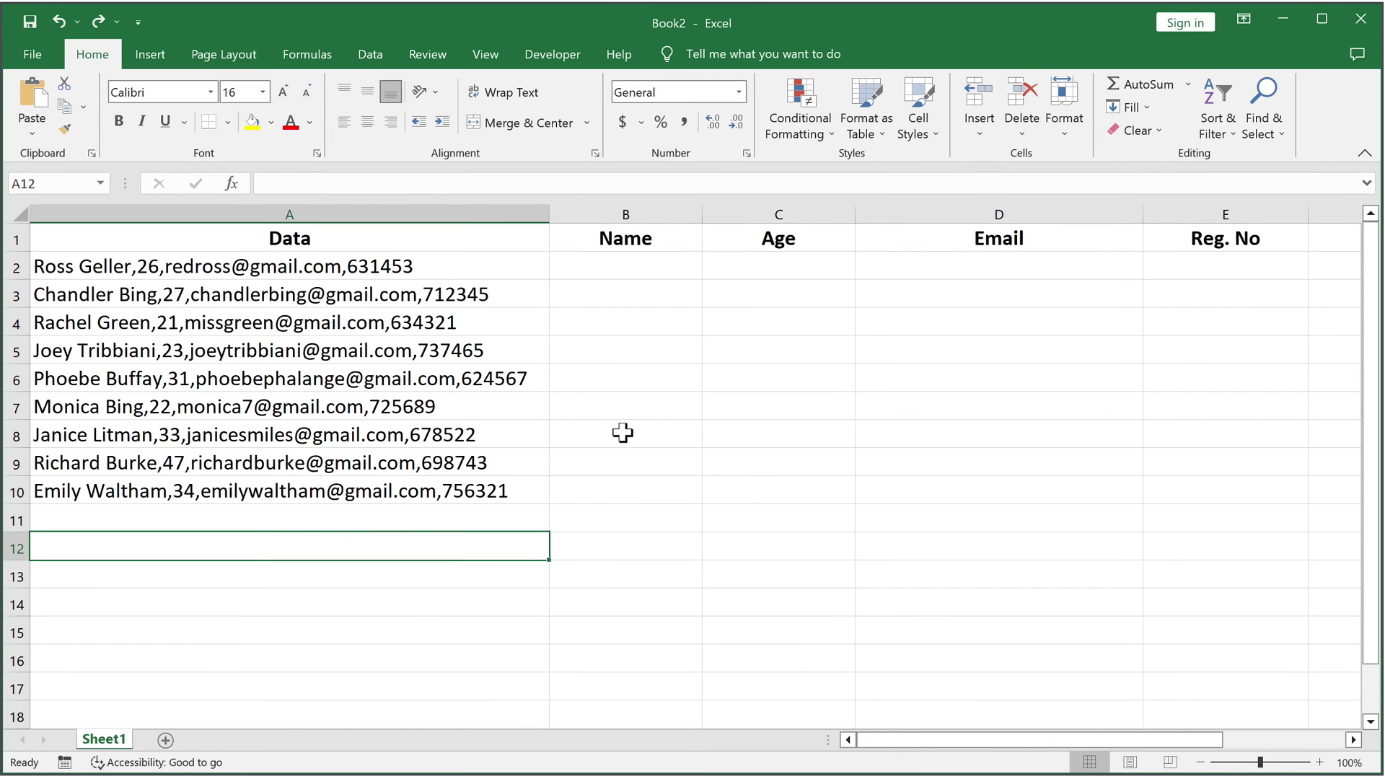Screen dimensions: 1385x779
Task: Click the Cut scissors icon
Action: pyautogui.click(x=64, y=84)
